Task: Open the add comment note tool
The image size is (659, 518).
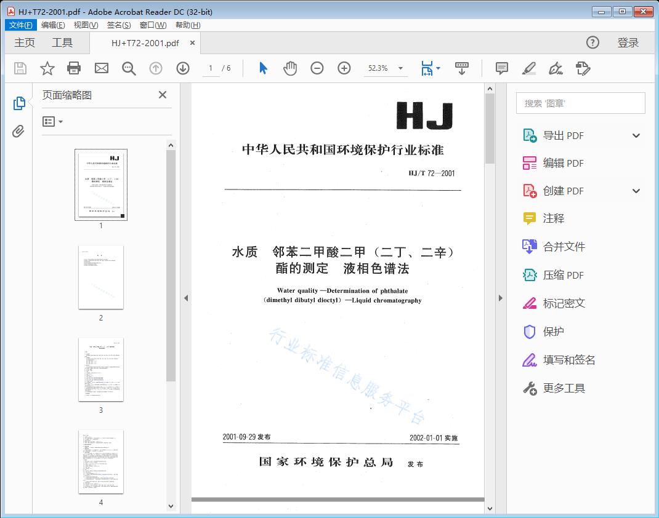Action: [502, 68]
